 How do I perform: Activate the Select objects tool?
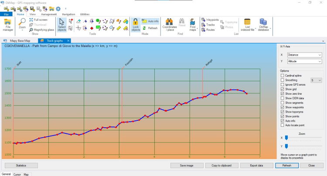pos(62,25)
